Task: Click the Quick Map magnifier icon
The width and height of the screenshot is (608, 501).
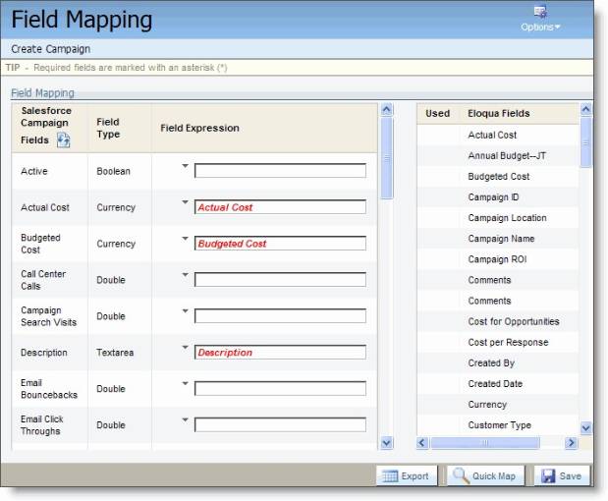Action: point(461,475)
